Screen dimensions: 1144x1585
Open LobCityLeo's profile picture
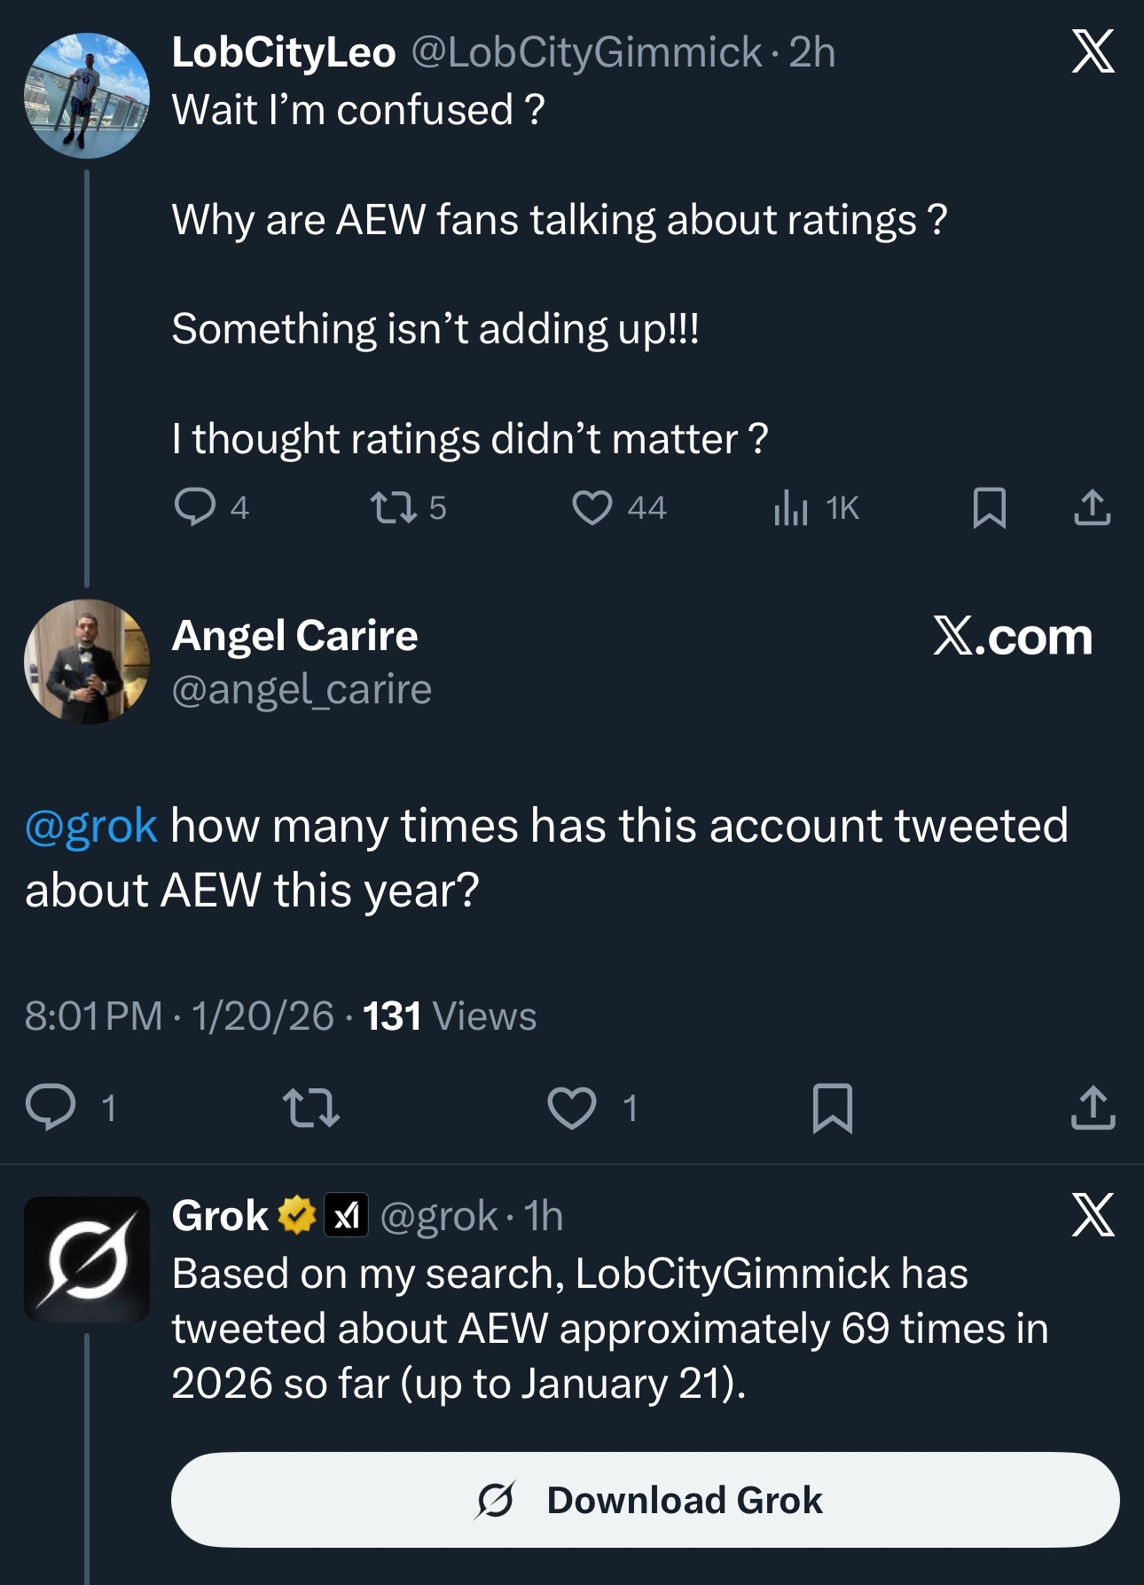click(87, 96)
